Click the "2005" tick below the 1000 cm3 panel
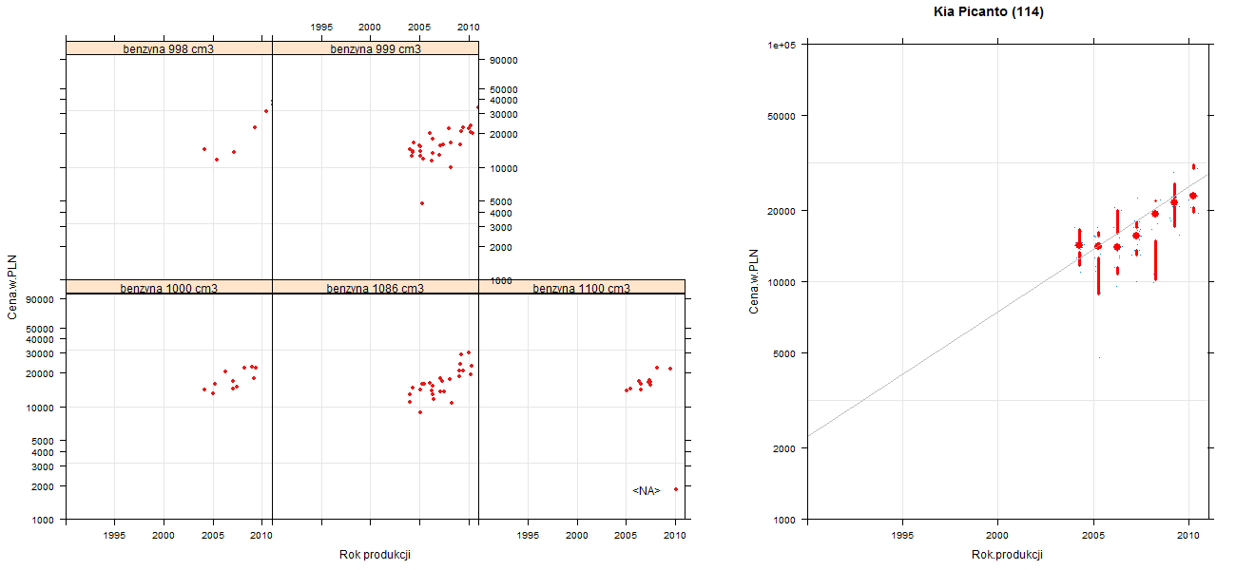 [x=213, y=536]
